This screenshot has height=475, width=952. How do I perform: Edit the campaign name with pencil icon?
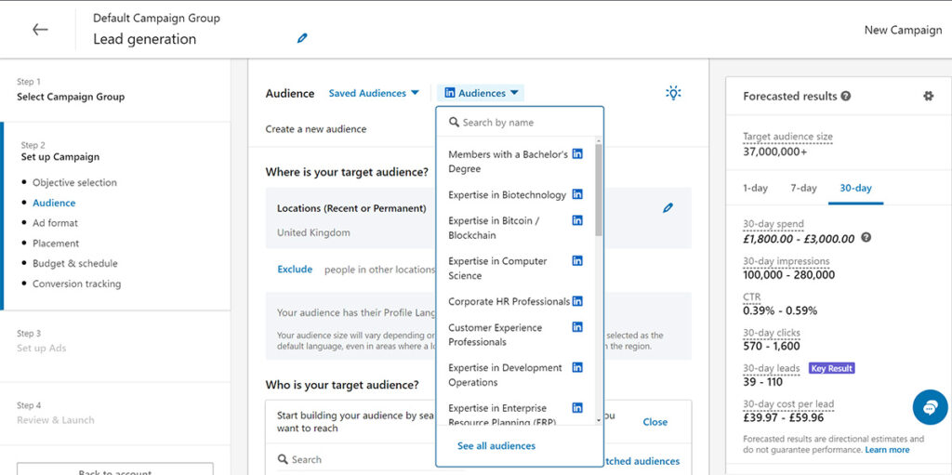(x=301, y=38)
